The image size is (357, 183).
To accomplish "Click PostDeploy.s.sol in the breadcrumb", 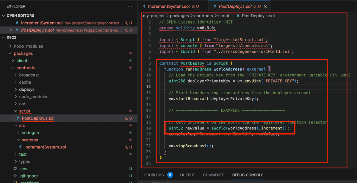I will (x=258, y=16).
